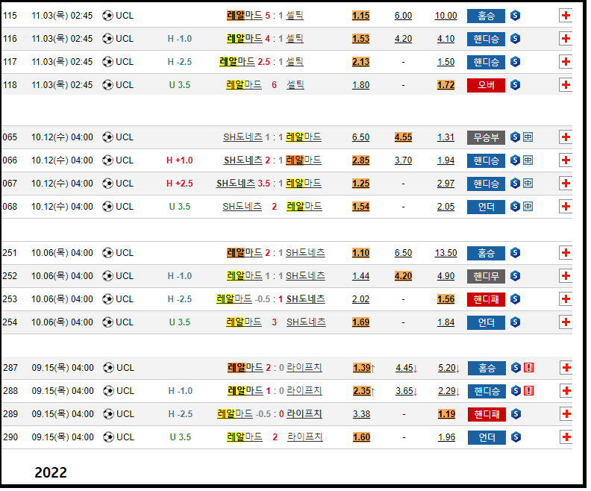Expand row 116 using the red plus button
The width and height of the screenshot is (591, 491).
pos(566,39)
